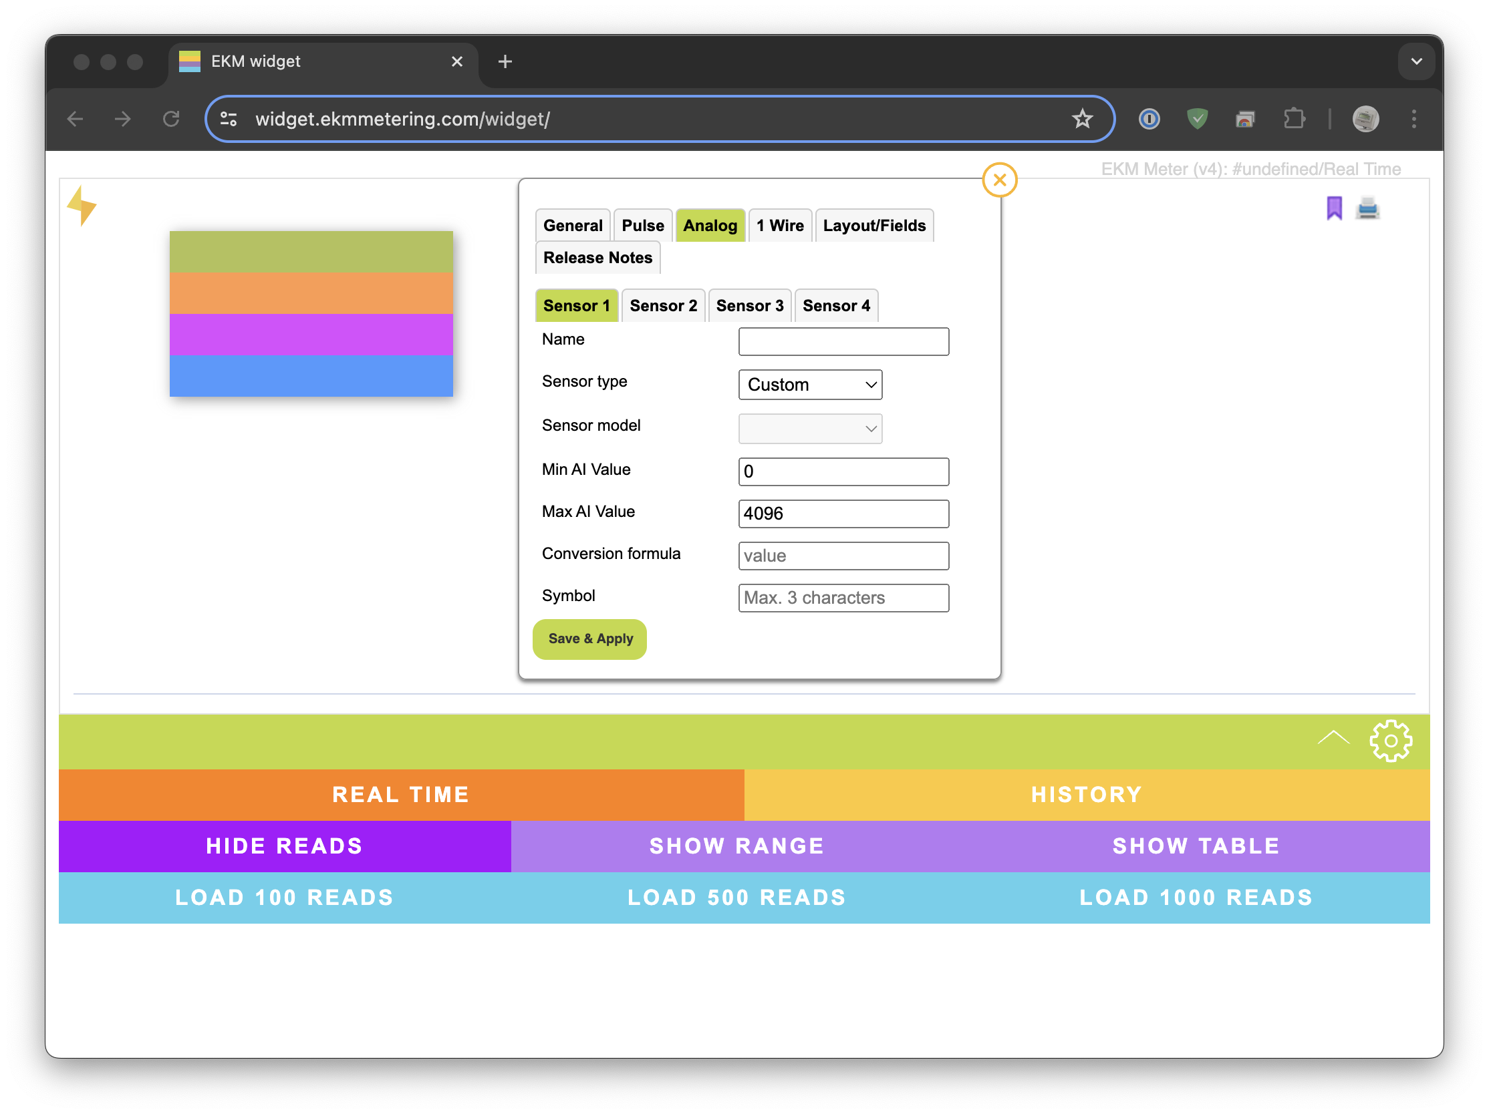Click the bookmark star in address bar

1082,119
